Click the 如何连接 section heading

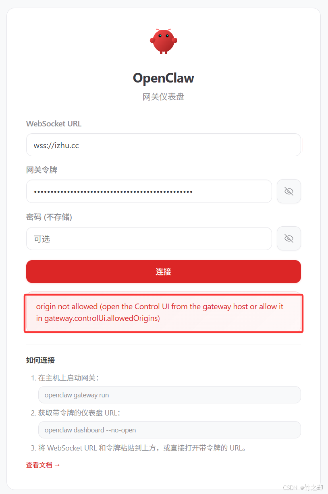click(x=40, y=360)
